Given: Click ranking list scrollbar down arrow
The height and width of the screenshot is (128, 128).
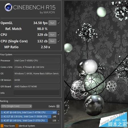Looking at the screenshot, I should tap(58, 121).
